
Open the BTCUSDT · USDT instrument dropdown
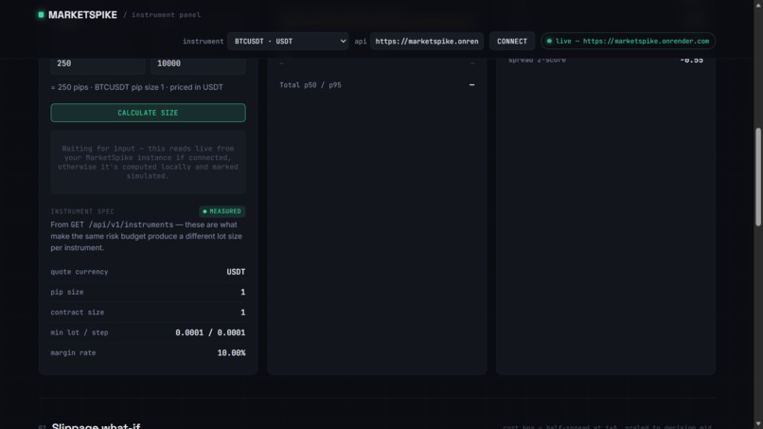tap(288, 42)
